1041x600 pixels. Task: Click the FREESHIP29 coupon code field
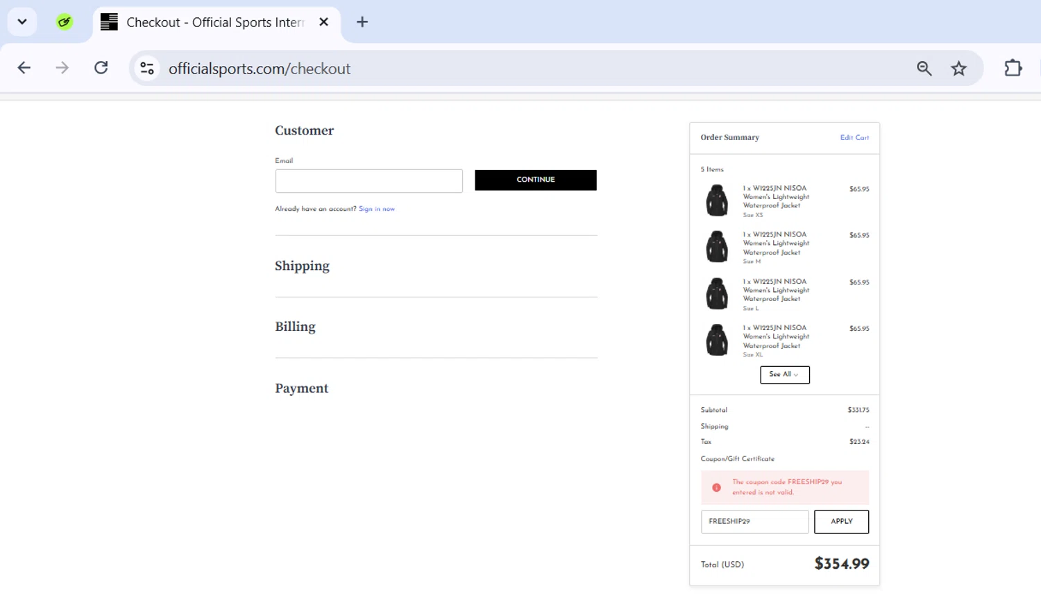tap(754, 522)
